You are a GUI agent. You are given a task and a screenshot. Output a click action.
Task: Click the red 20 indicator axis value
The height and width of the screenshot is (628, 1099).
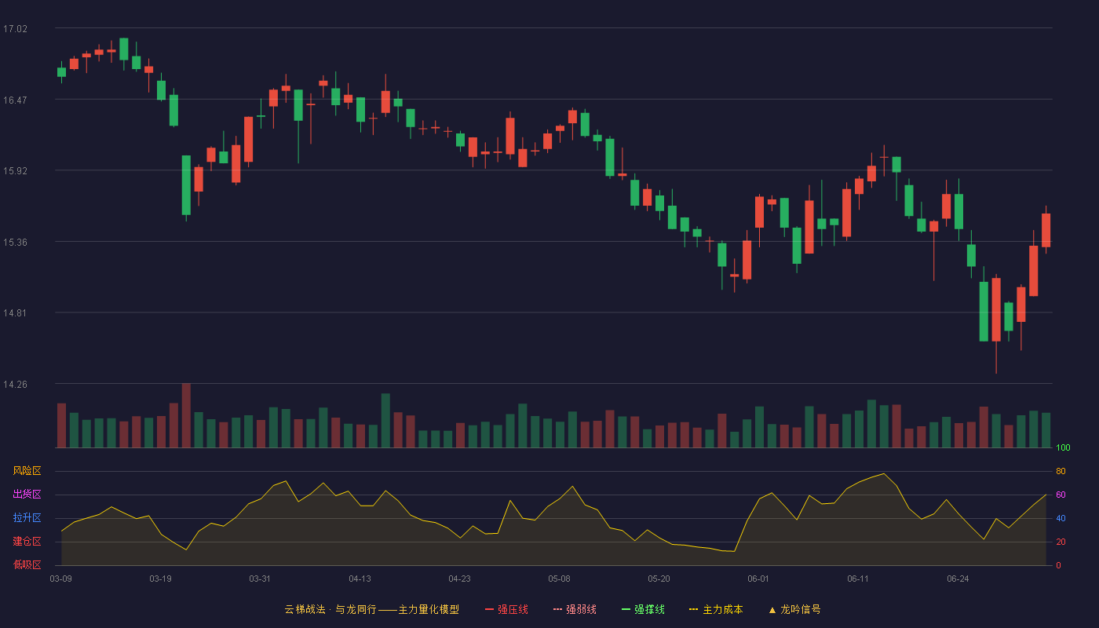pos(1061,542)
